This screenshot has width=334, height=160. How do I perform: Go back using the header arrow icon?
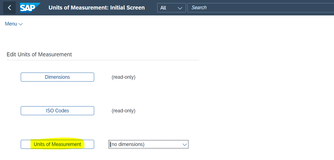(x=9, y=8)
